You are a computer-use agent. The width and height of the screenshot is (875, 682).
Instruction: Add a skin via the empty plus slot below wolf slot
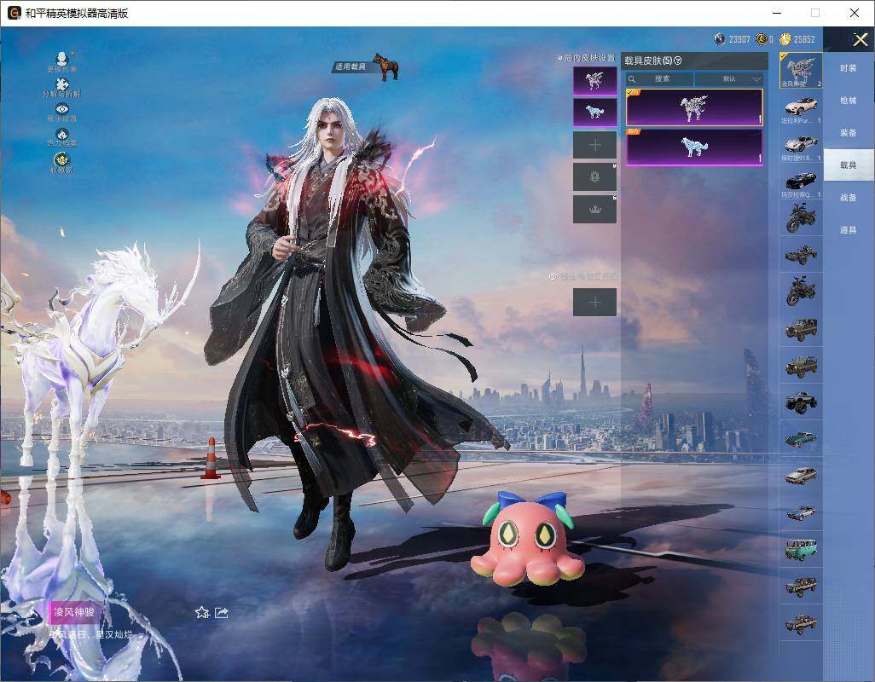(595, 145)
